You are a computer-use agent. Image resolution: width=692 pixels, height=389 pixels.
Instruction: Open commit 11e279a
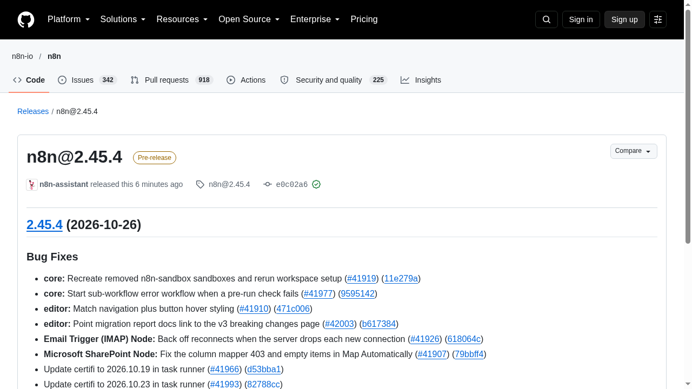pyautogui.click(x=401, y=279)
